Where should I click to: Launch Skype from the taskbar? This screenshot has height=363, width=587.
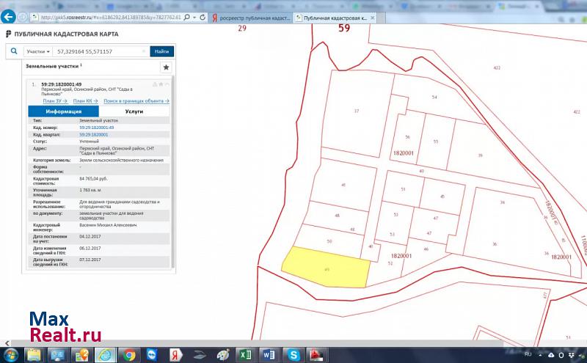(293, 355)
